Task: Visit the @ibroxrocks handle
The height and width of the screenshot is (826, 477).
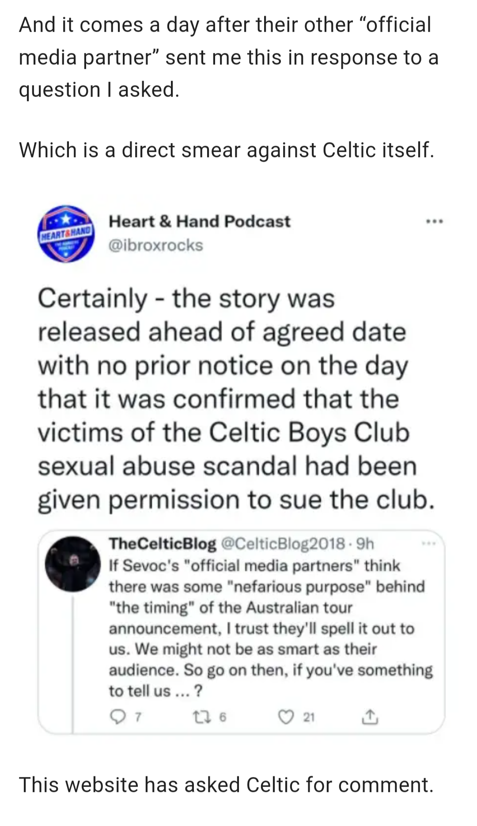Action: [156, 245]
